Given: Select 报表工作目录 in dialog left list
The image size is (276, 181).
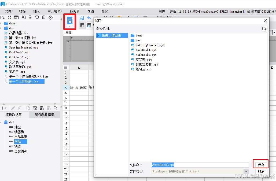Looking at the screenshot, I should (x=112, y=35).
